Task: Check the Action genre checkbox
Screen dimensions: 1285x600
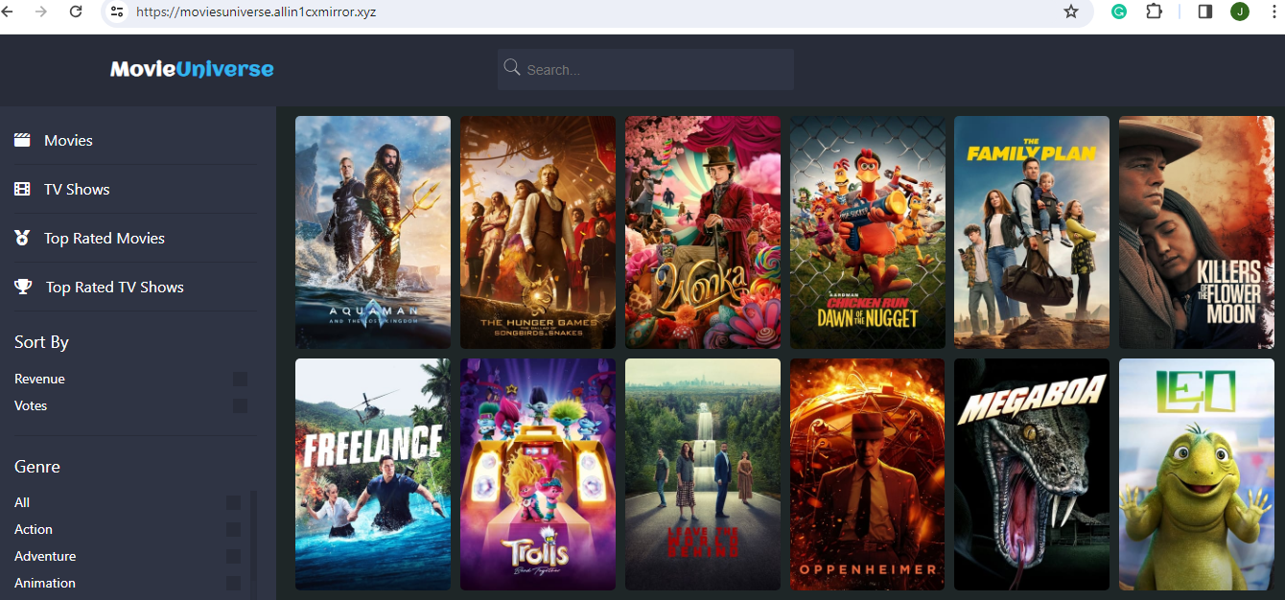Action: point(233,530)
